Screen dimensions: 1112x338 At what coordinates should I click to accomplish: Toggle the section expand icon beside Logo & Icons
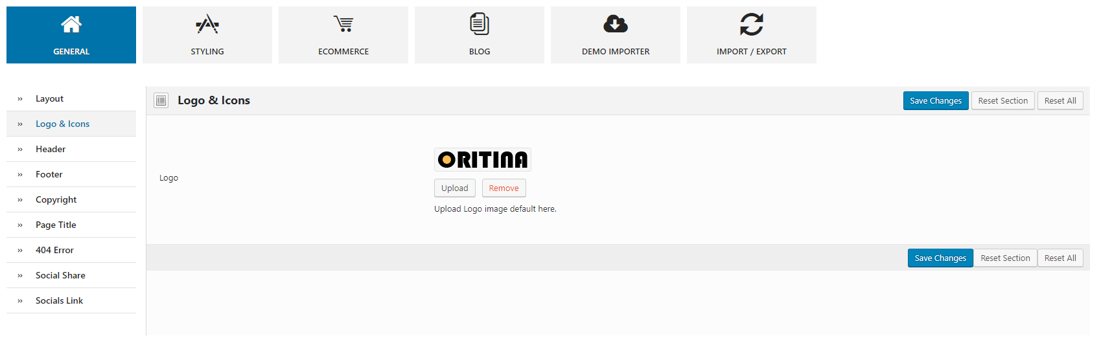click(161, 100)
